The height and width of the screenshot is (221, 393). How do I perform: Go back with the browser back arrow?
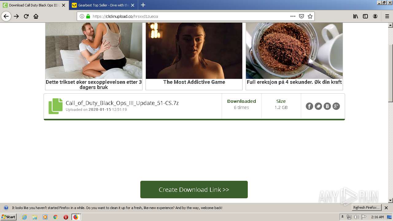pyautogui.click(x=6, y=16)
